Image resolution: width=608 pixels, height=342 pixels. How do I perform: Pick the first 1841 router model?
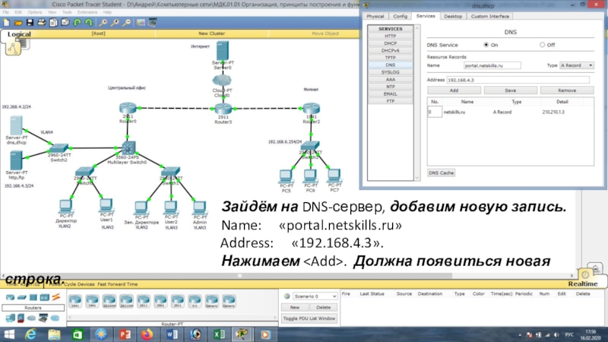point(75,301)
